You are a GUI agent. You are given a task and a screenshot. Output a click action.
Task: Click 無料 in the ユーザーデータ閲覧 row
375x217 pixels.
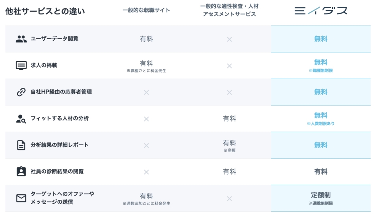(x=321, y=39)
